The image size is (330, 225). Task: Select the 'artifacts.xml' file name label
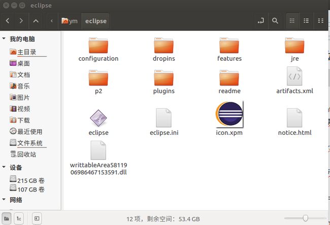294,91
